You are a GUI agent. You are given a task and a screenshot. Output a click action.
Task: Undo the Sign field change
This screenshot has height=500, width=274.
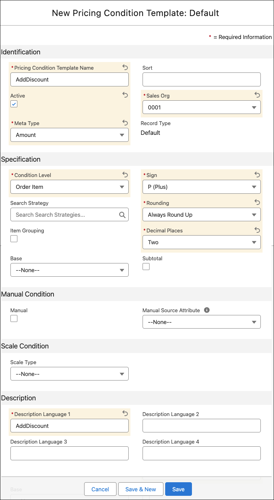coord(257,174)
